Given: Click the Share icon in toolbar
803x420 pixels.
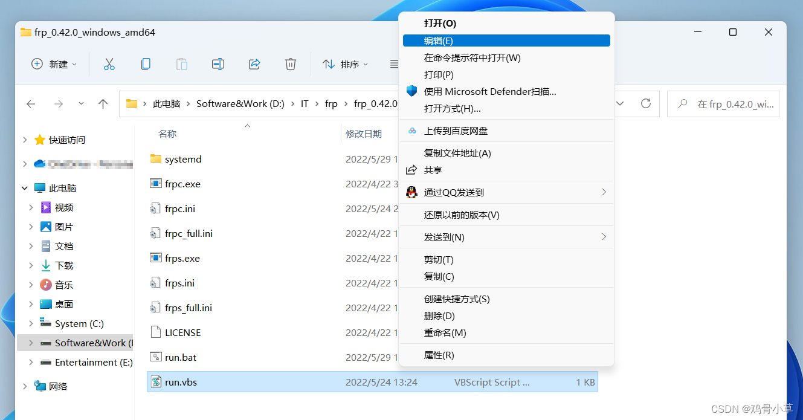Looking at the screenshot, I should tap(254, 64).
